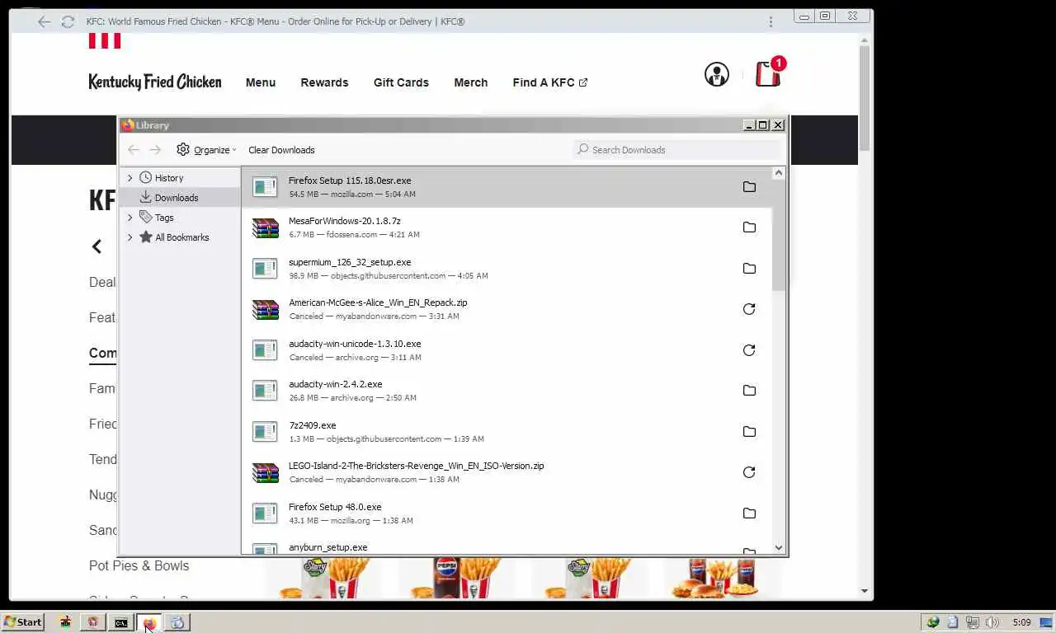This screenshot has width=1056, height=633.
Task: Select the anyburn_setup.exe download row
Action: coord(507,547)
